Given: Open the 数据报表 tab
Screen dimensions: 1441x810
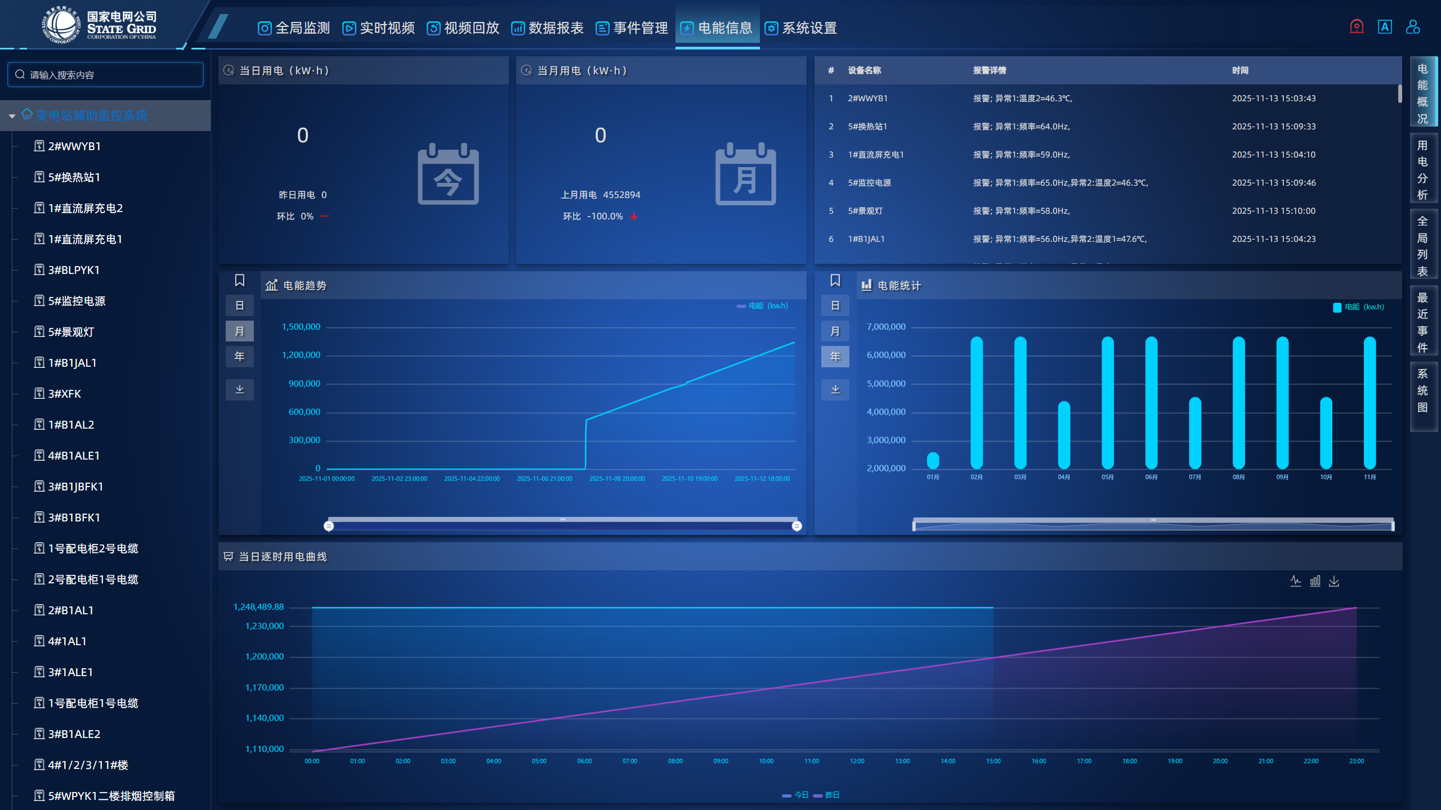Looking at the screenshot, I should (547, 28).
